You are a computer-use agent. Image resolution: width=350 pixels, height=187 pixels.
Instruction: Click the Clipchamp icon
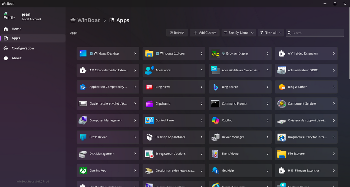click(x=149, y=104)
